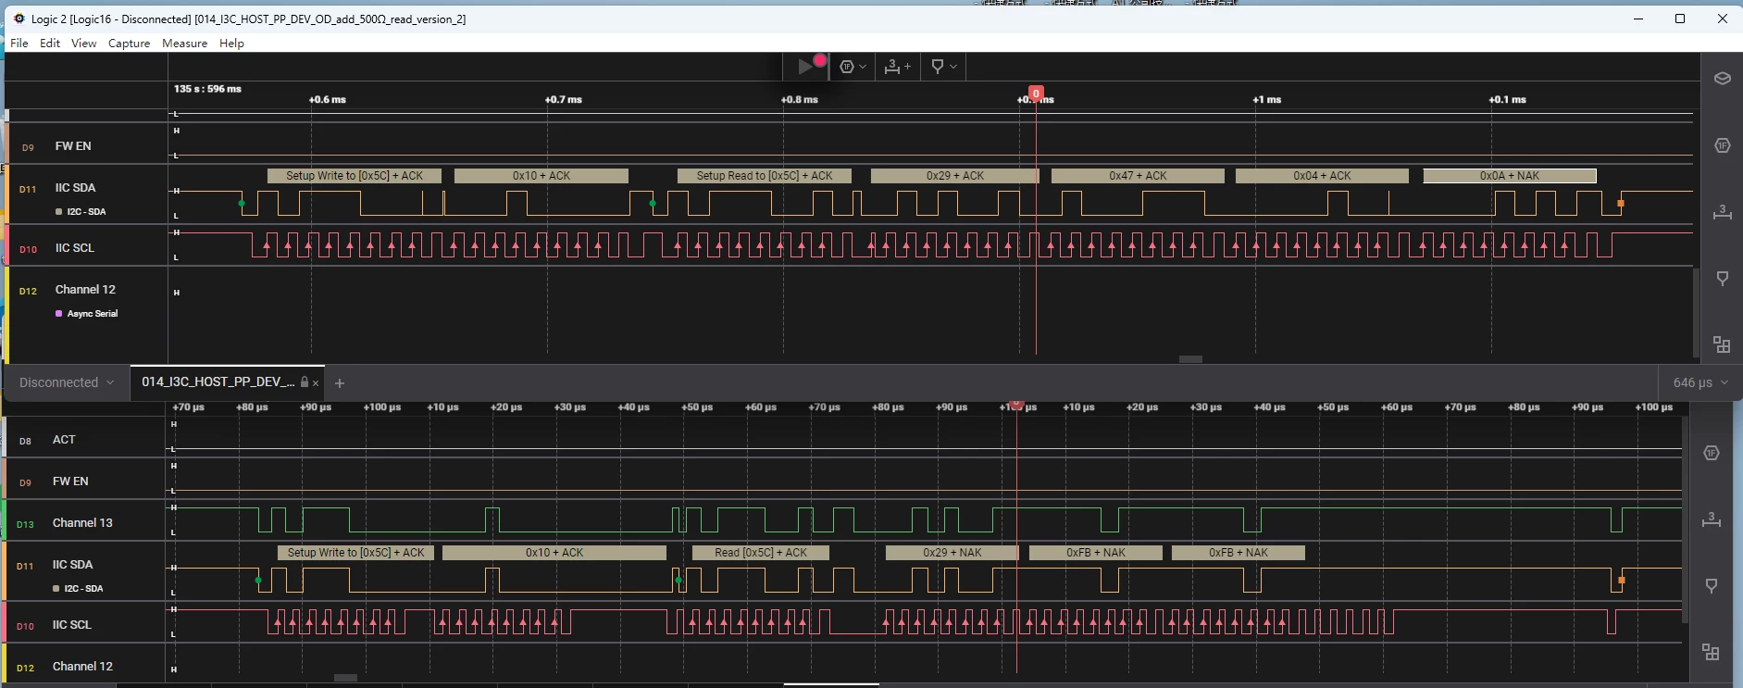Close the 014_I3C_HOST_PP_DEV session tab
Viewport: 1743px width, 688px height.
[316, 383]
